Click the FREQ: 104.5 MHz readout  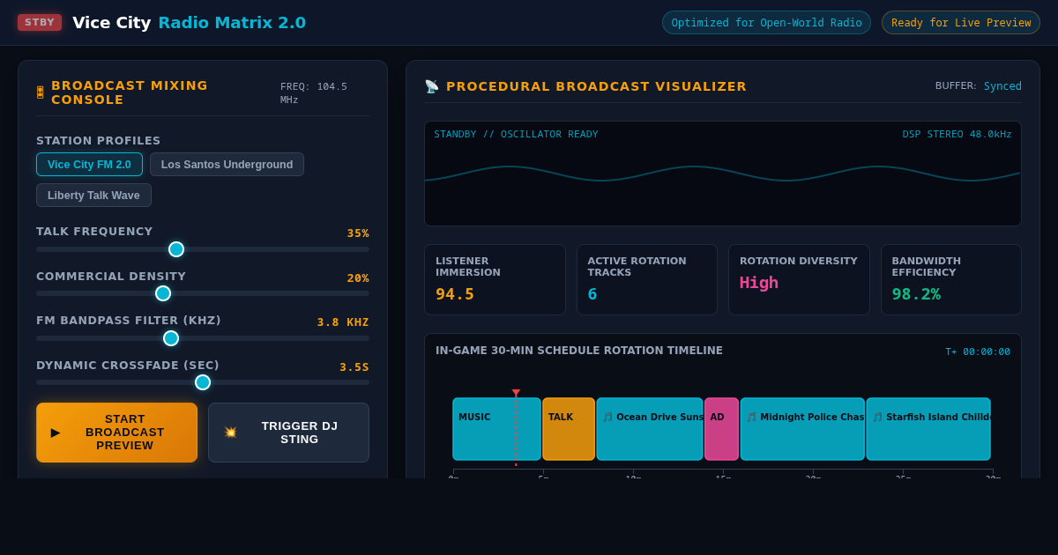pos(314,92)
